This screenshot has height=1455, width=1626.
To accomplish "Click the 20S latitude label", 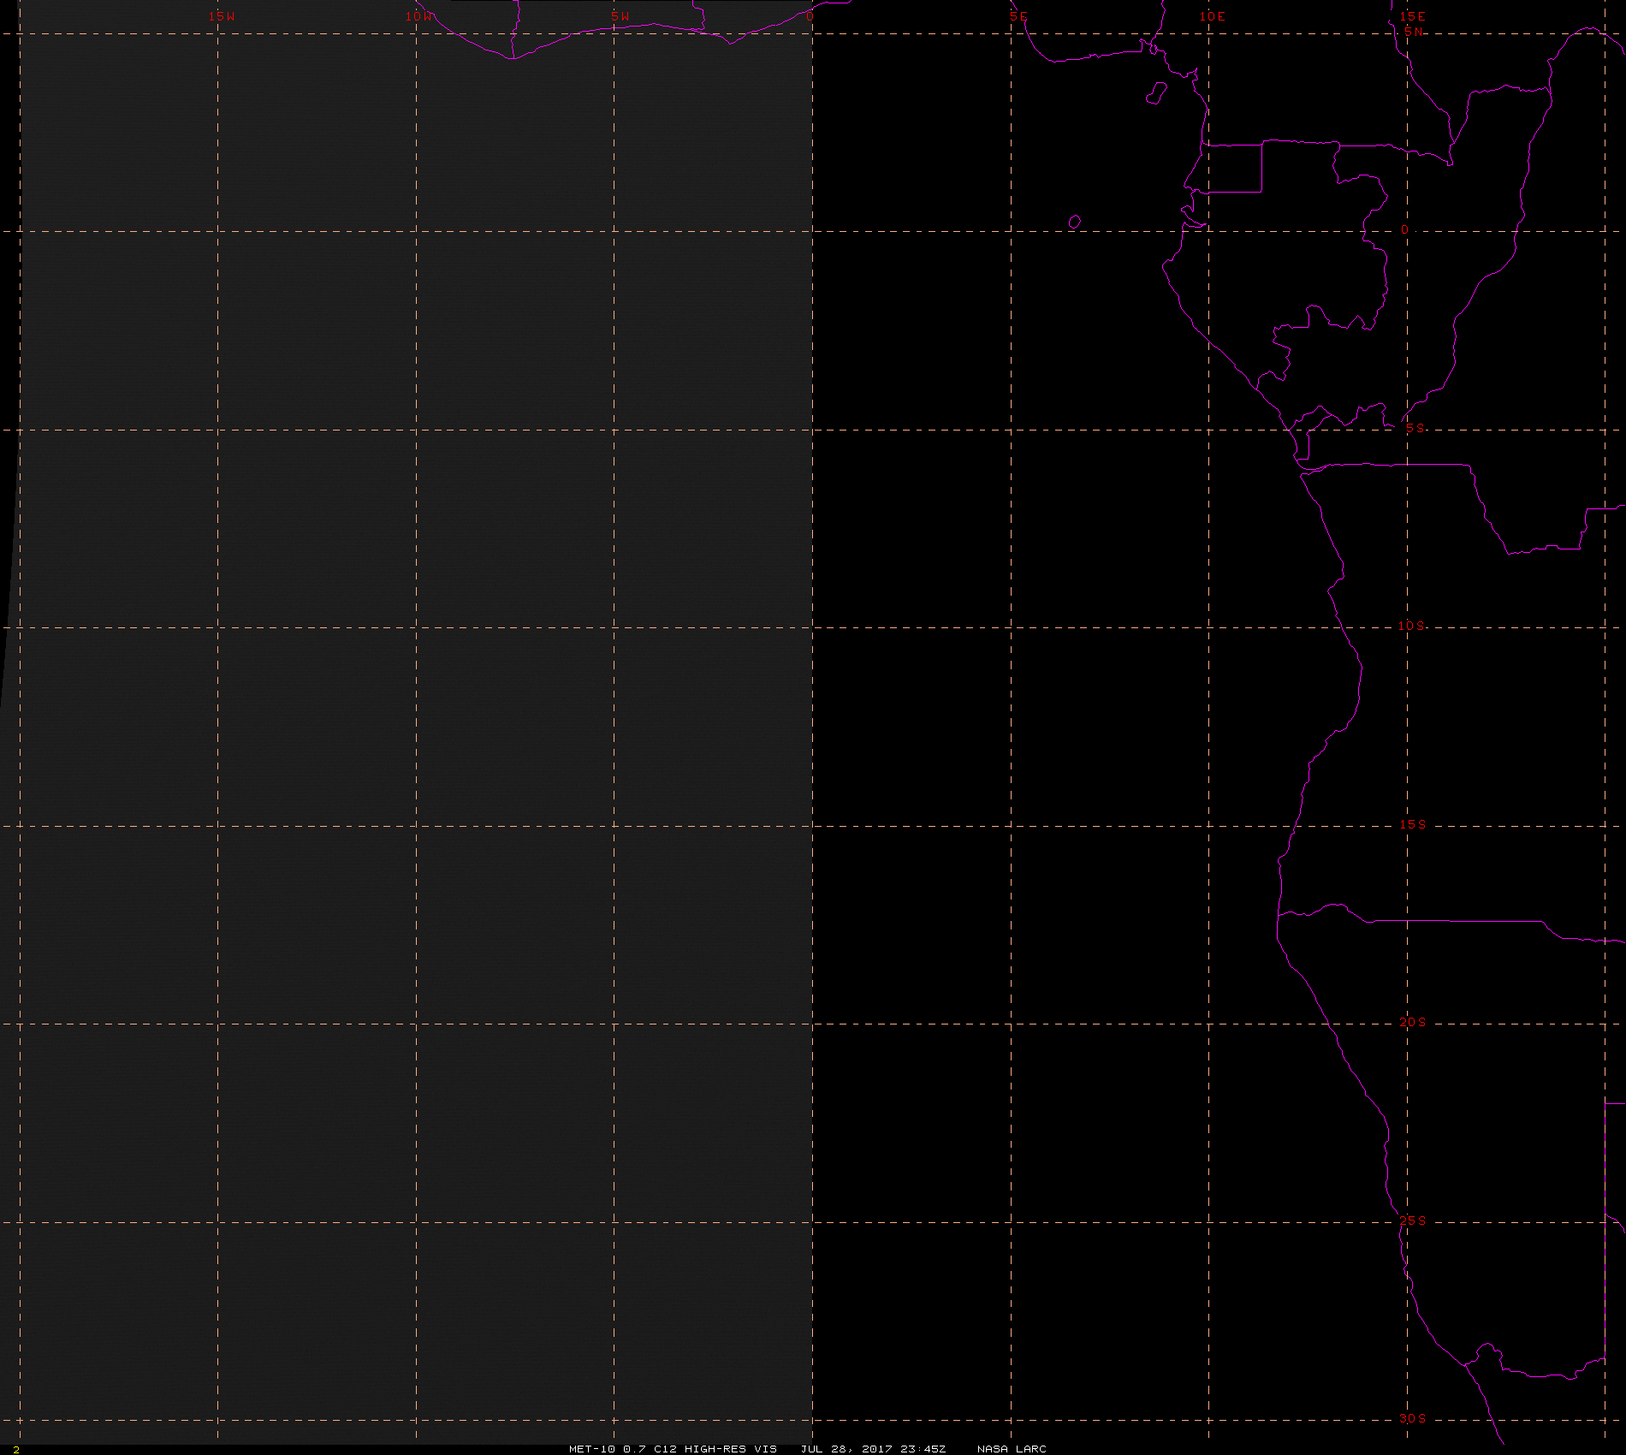I will [x=1413, y=1022].
